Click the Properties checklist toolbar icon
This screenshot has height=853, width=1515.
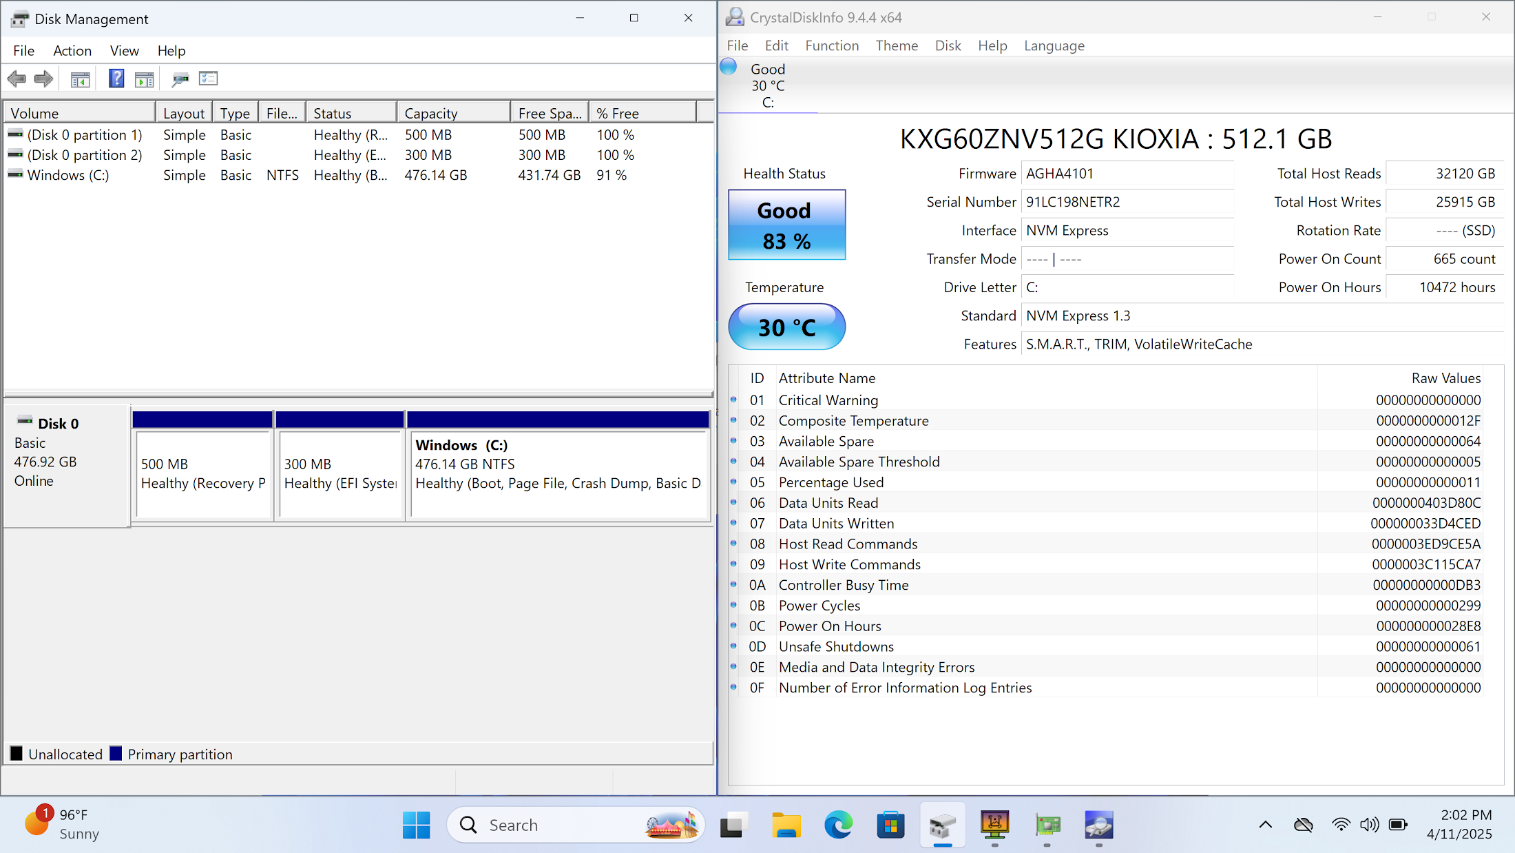208,79
